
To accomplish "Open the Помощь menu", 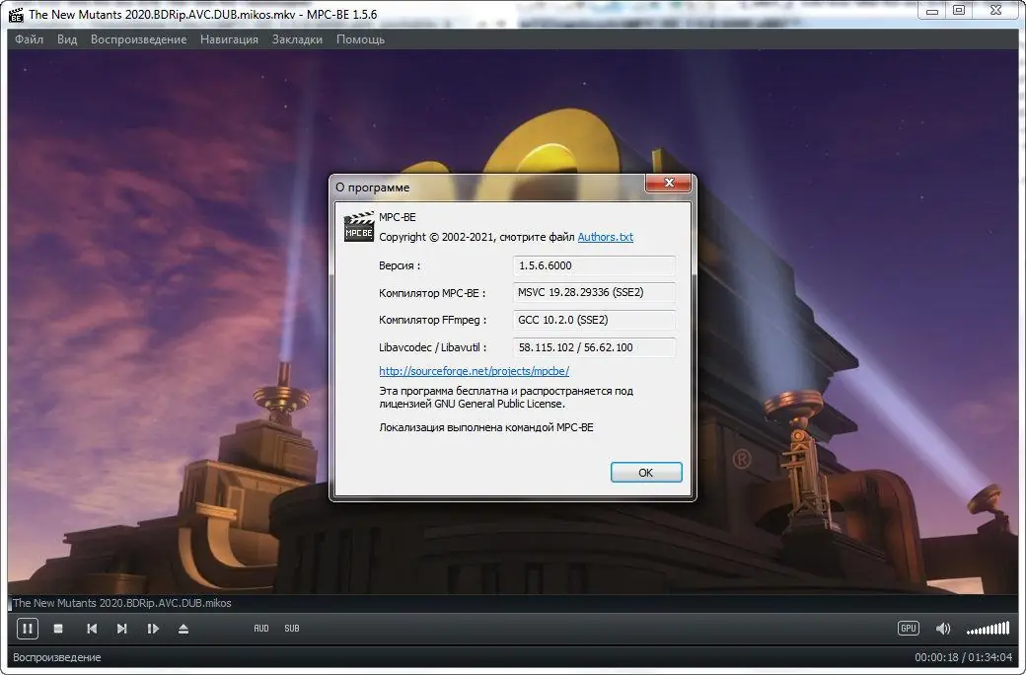I will click(x=359, y=39).
